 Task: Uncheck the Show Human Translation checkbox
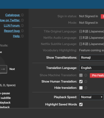point(81,82)
